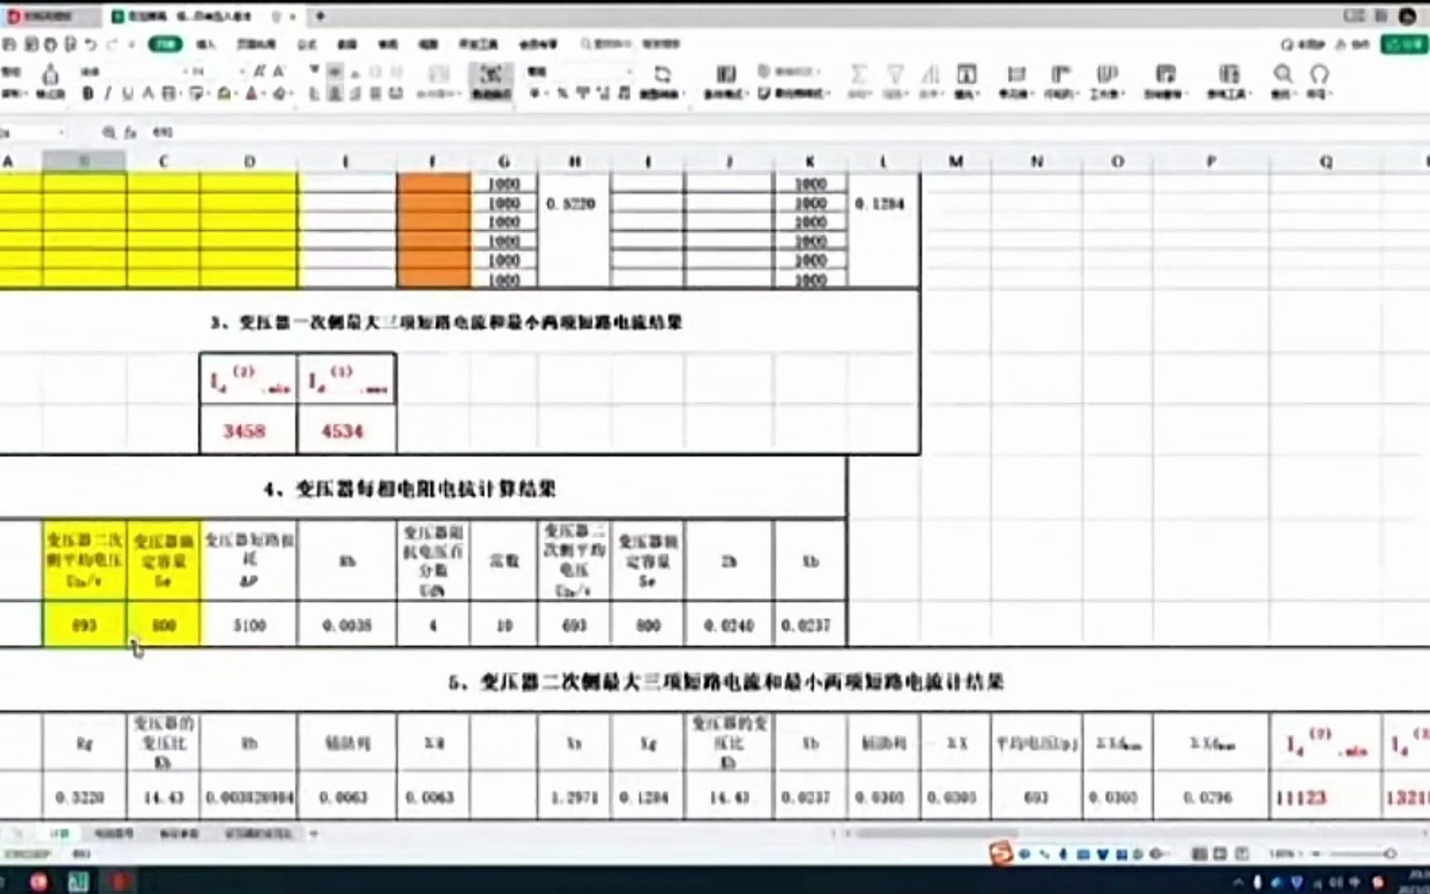The width and height of the screenshot is (1430, 894).
Task: Open the Cell format tool
Action: (1015, 81)
